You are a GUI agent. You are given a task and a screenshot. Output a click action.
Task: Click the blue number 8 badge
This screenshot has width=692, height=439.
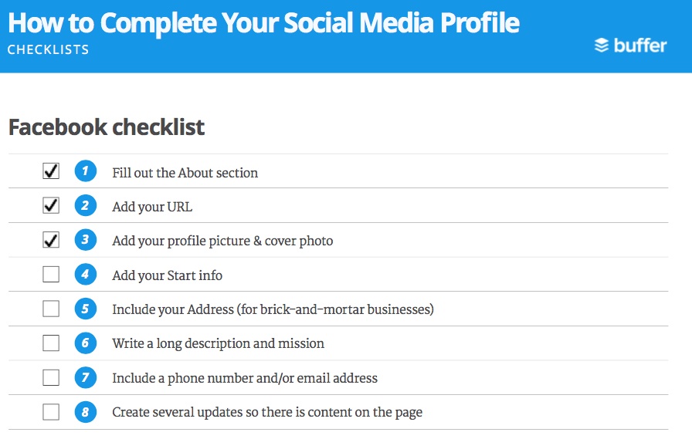pyautogui.click(x=86, y=412)
